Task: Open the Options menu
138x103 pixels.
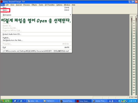Action: tap(59, 5)
